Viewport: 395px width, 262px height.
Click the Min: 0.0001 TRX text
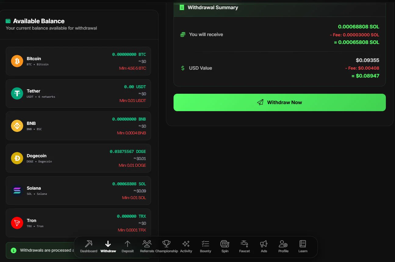point(132,230)
